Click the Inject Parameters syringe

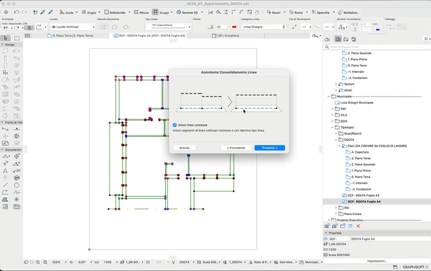click(x=51, y=12)
